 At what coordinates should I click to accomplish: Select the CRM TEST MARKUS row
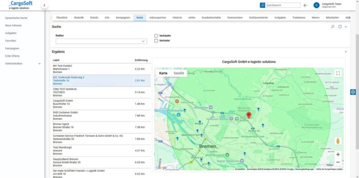click(x=101, y=92)
